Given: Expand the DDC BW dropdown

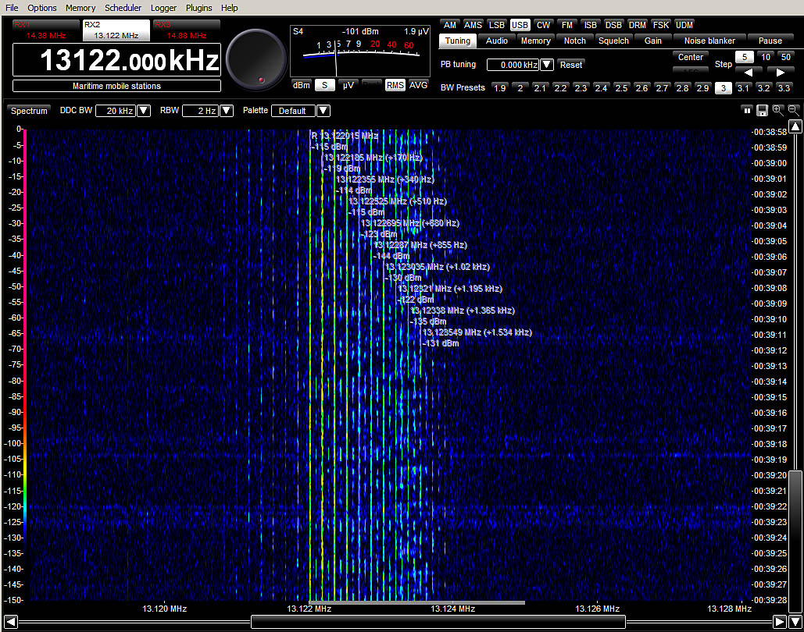Looking at the screenshot, I should pyautogui.click(x=144, y=111).
